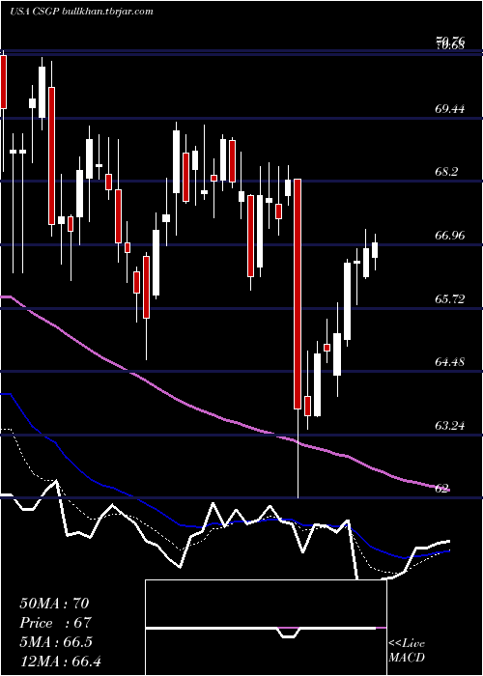Image resolution: width=483 pixels, height=676 pixels.
Task: Click the 62 price axis label
Action: 440,489
